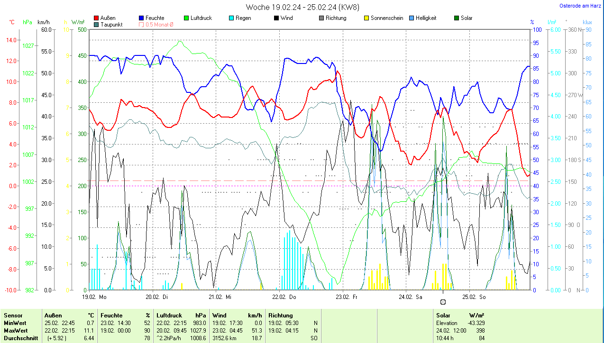The width and height of the screenshot is (604, 343).
Task: Click the blue Feuchte legend square
Action: click(x=141, y=18)
